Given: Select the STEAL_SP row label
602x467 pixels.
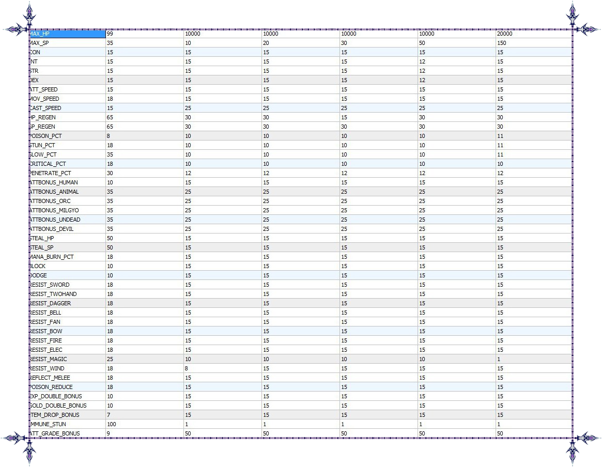Looking at the screenshot, I should coord(41,247).
